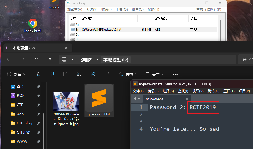Select drive A: in VeraCrypt list
253x149 pixels.
[75, 25]
